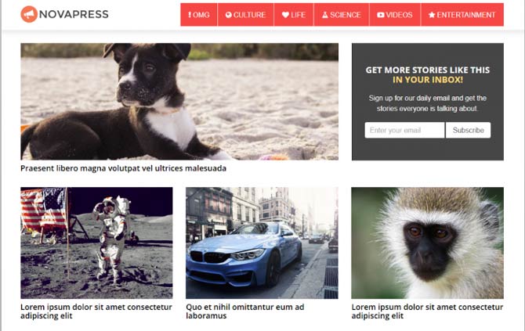Image resolution: width=525 pixels, height=331 pixels.
Task: Focus the Enter your email field
Action: [x=404, y=130]
